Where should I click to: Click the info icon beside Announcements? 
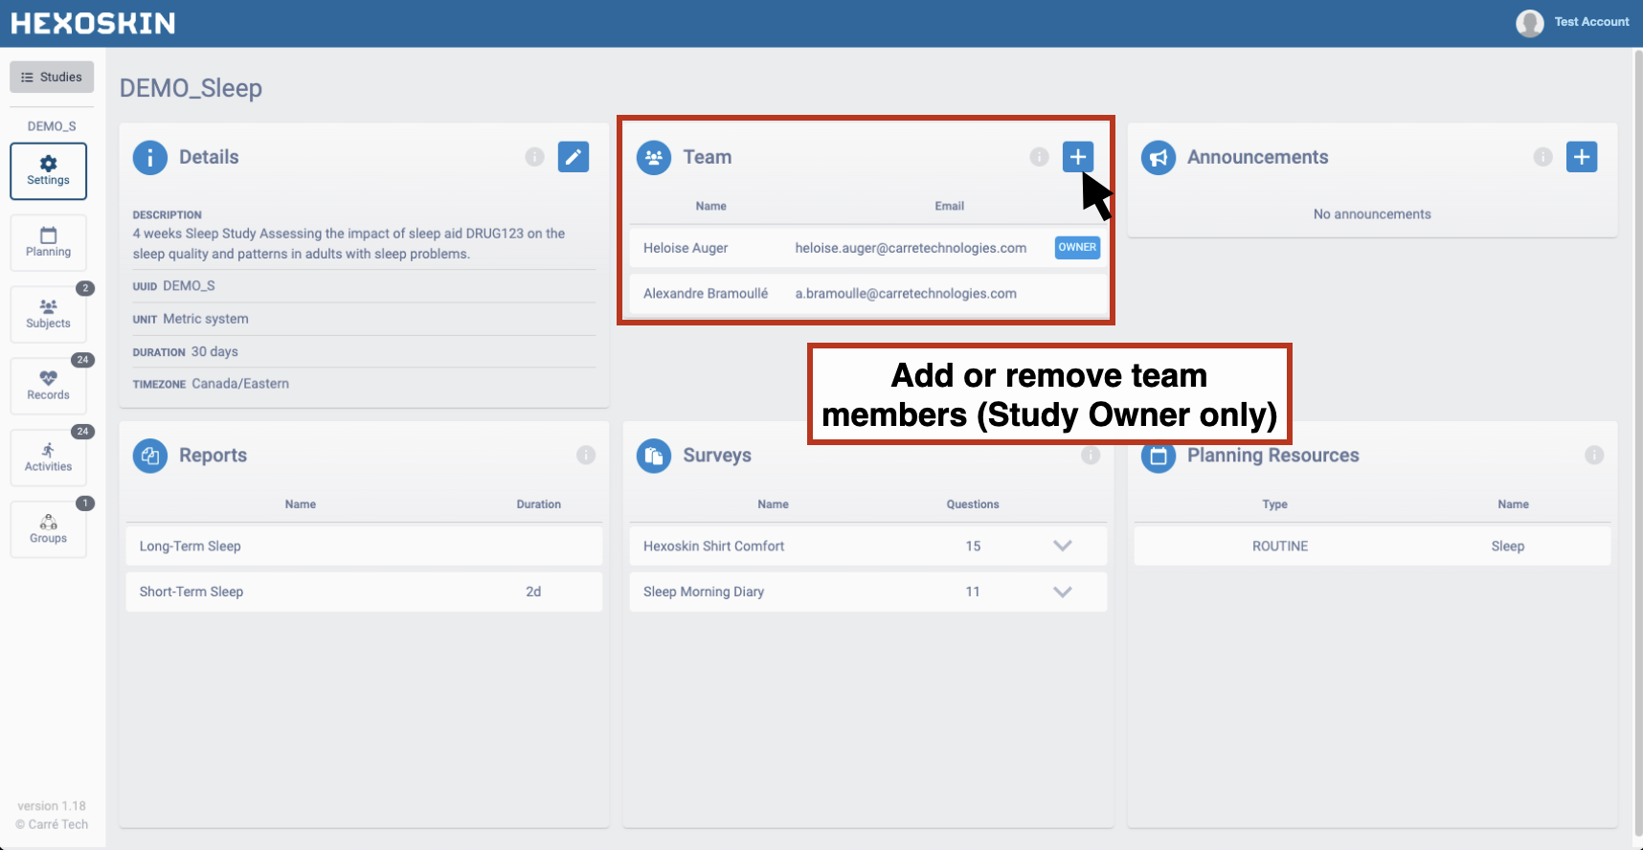(1542, 157)
